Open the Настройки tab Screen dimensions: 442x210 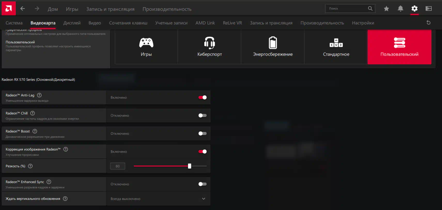click(x=363, y=23)
